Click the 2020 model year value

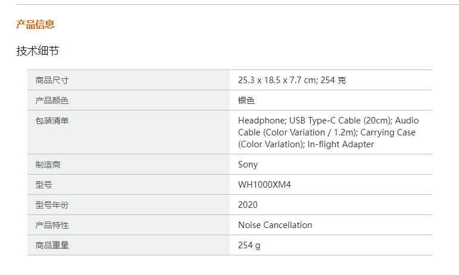(248, 205)
